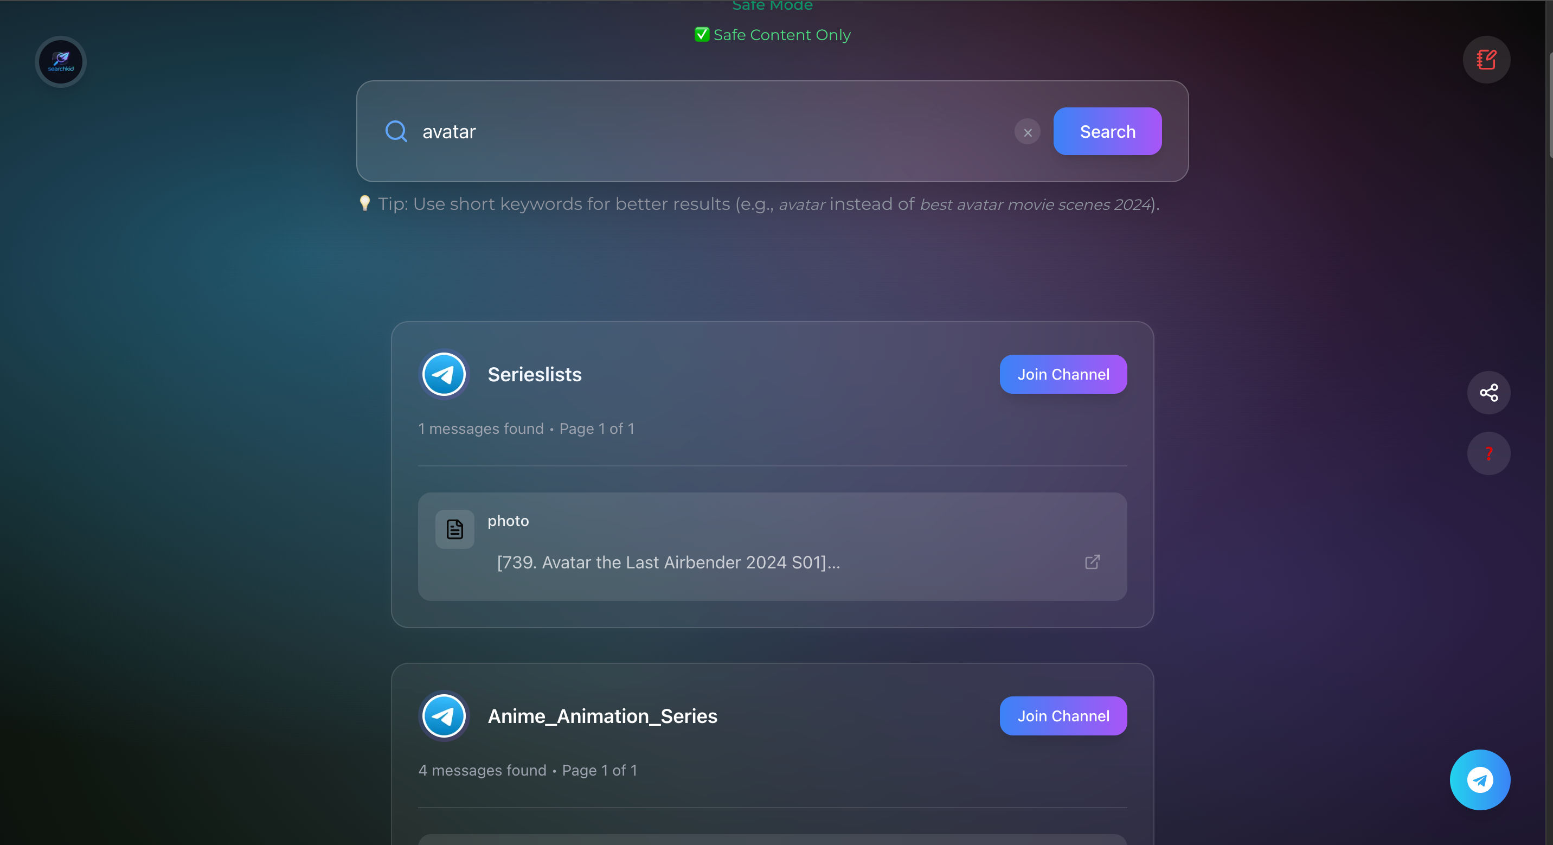Click the red notepad edit icon
The height and width of the screenshot is (845, 1553).
point(1486,60)
